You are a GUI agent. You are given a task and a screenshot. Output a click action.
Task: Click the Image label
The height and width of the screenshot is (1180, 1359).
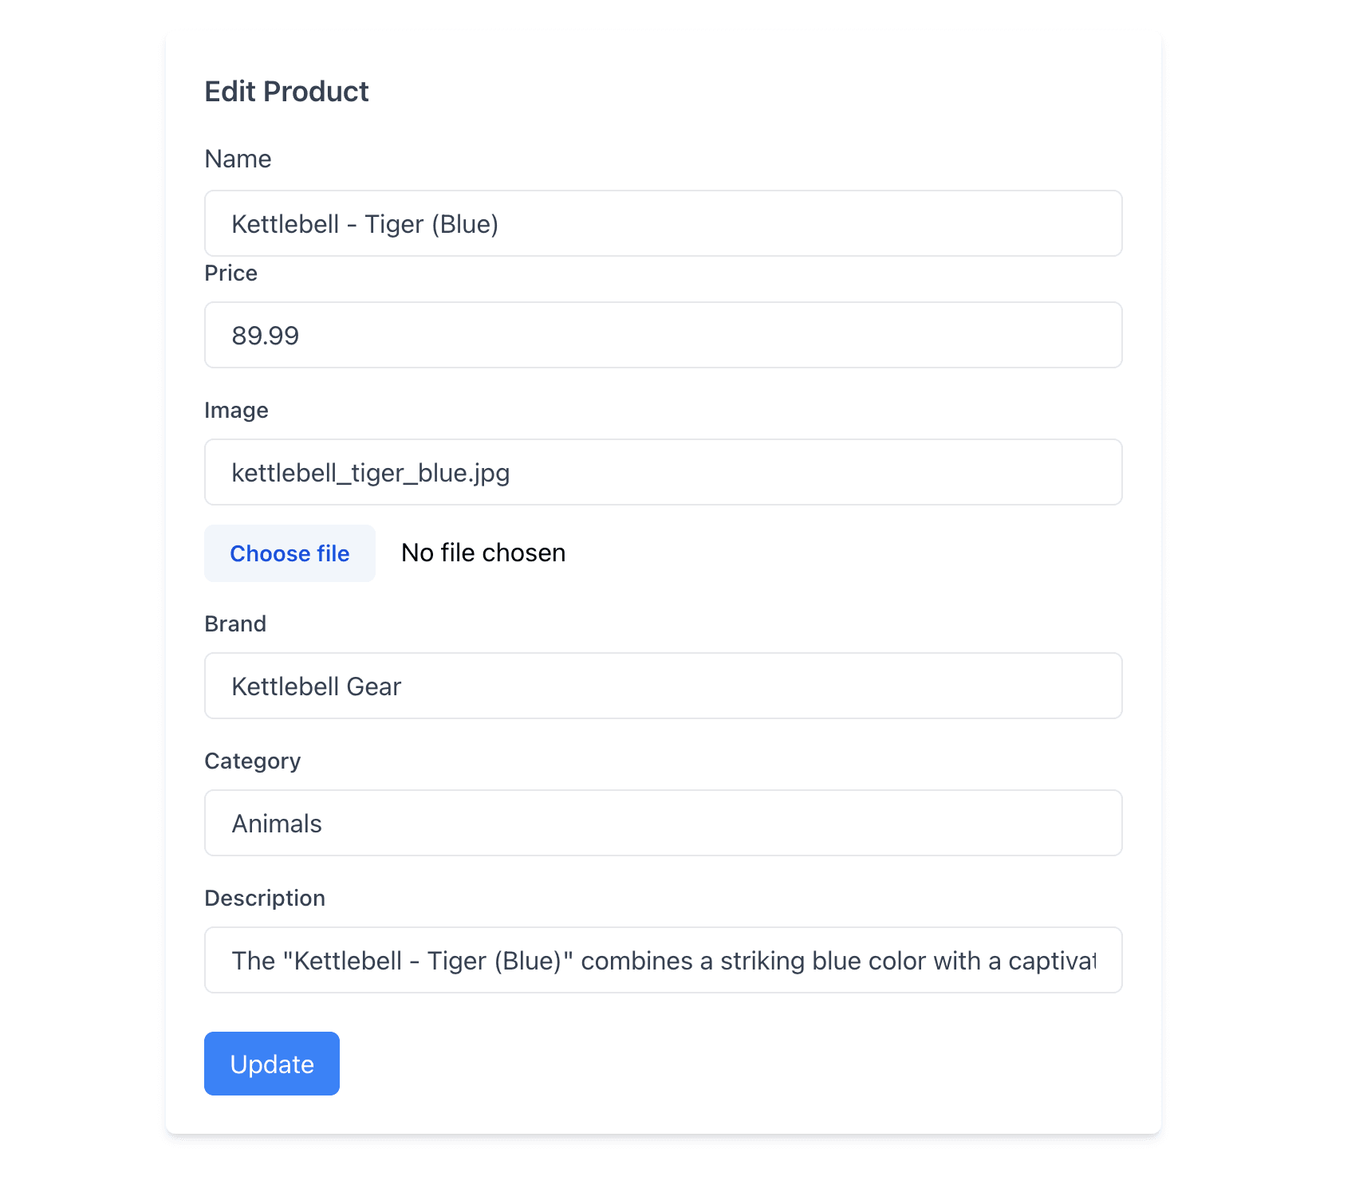coord(236,410)
